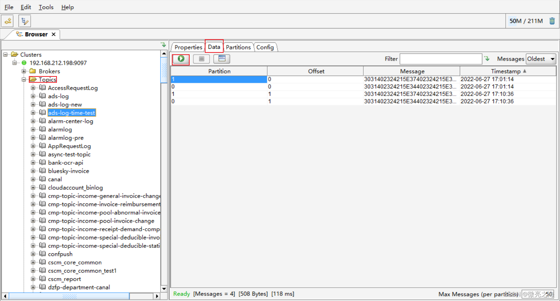Click the tree horizontal scrollbar left arrow

click(x=5, y=296)
